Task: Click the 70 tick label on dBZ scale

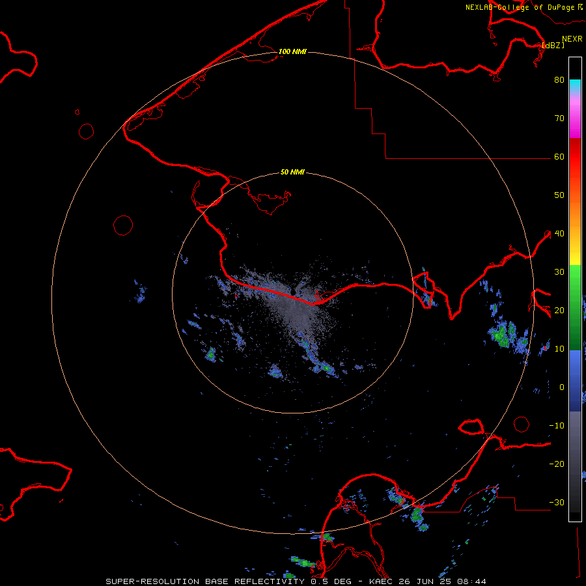Action: click(559, 119)
